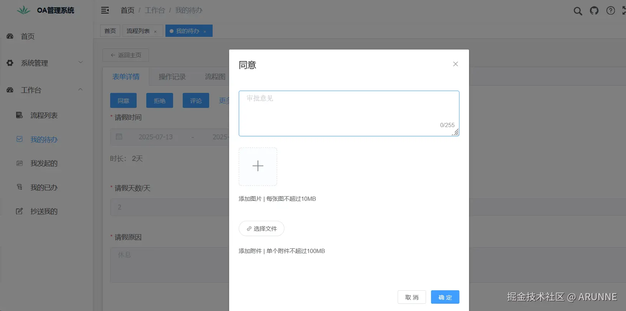Open the 更多 dropdown link
Screen dimensions: 626x311
(x=224, y=101)
